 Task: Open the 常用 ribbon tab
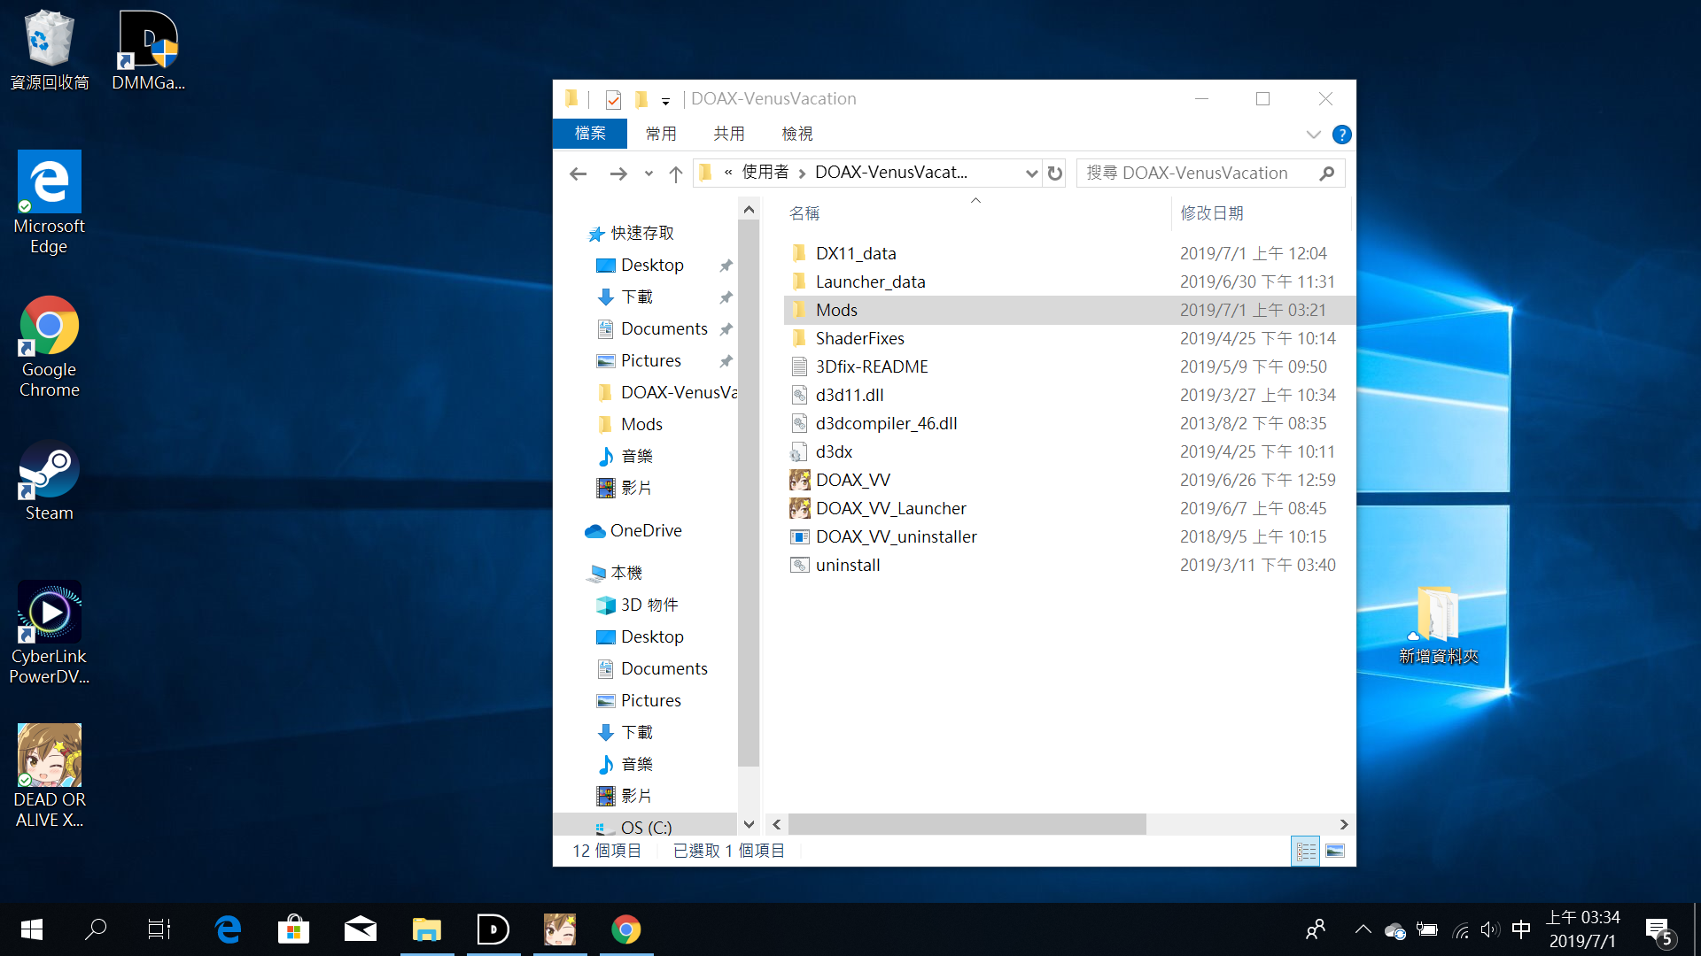tap(661, 134)
